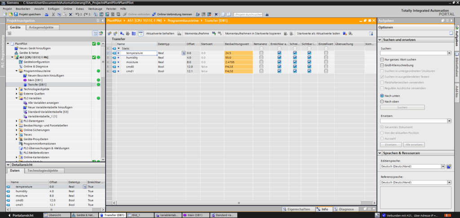
Task: Click the monitor-all glasses icon in editor toolbar
Action: (141, 34)
